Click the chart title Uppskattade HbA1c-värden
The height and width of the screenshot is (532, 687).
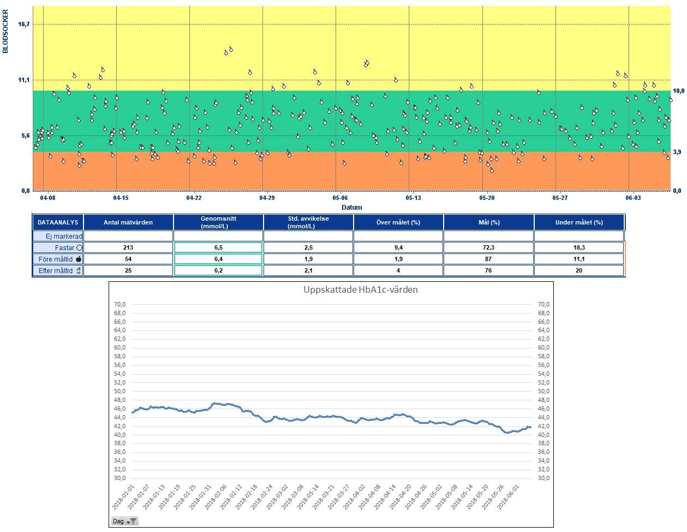[x=361, y=289]
